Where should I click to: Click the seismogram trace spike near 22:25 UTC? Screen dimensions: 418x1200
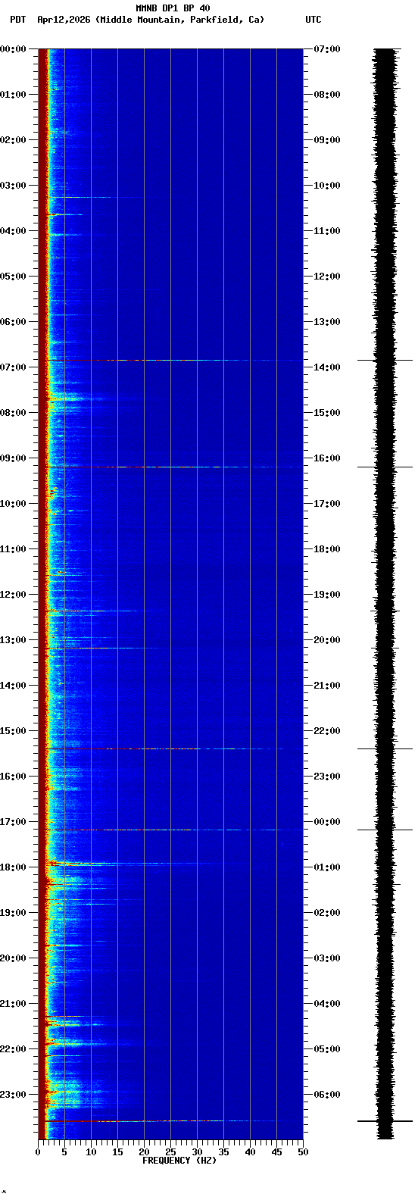[385, 748]
